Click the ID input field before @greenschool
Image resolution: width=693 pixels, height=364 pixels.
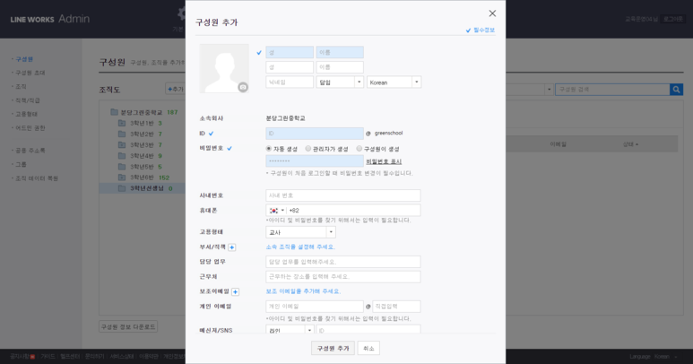pos(315,133)
